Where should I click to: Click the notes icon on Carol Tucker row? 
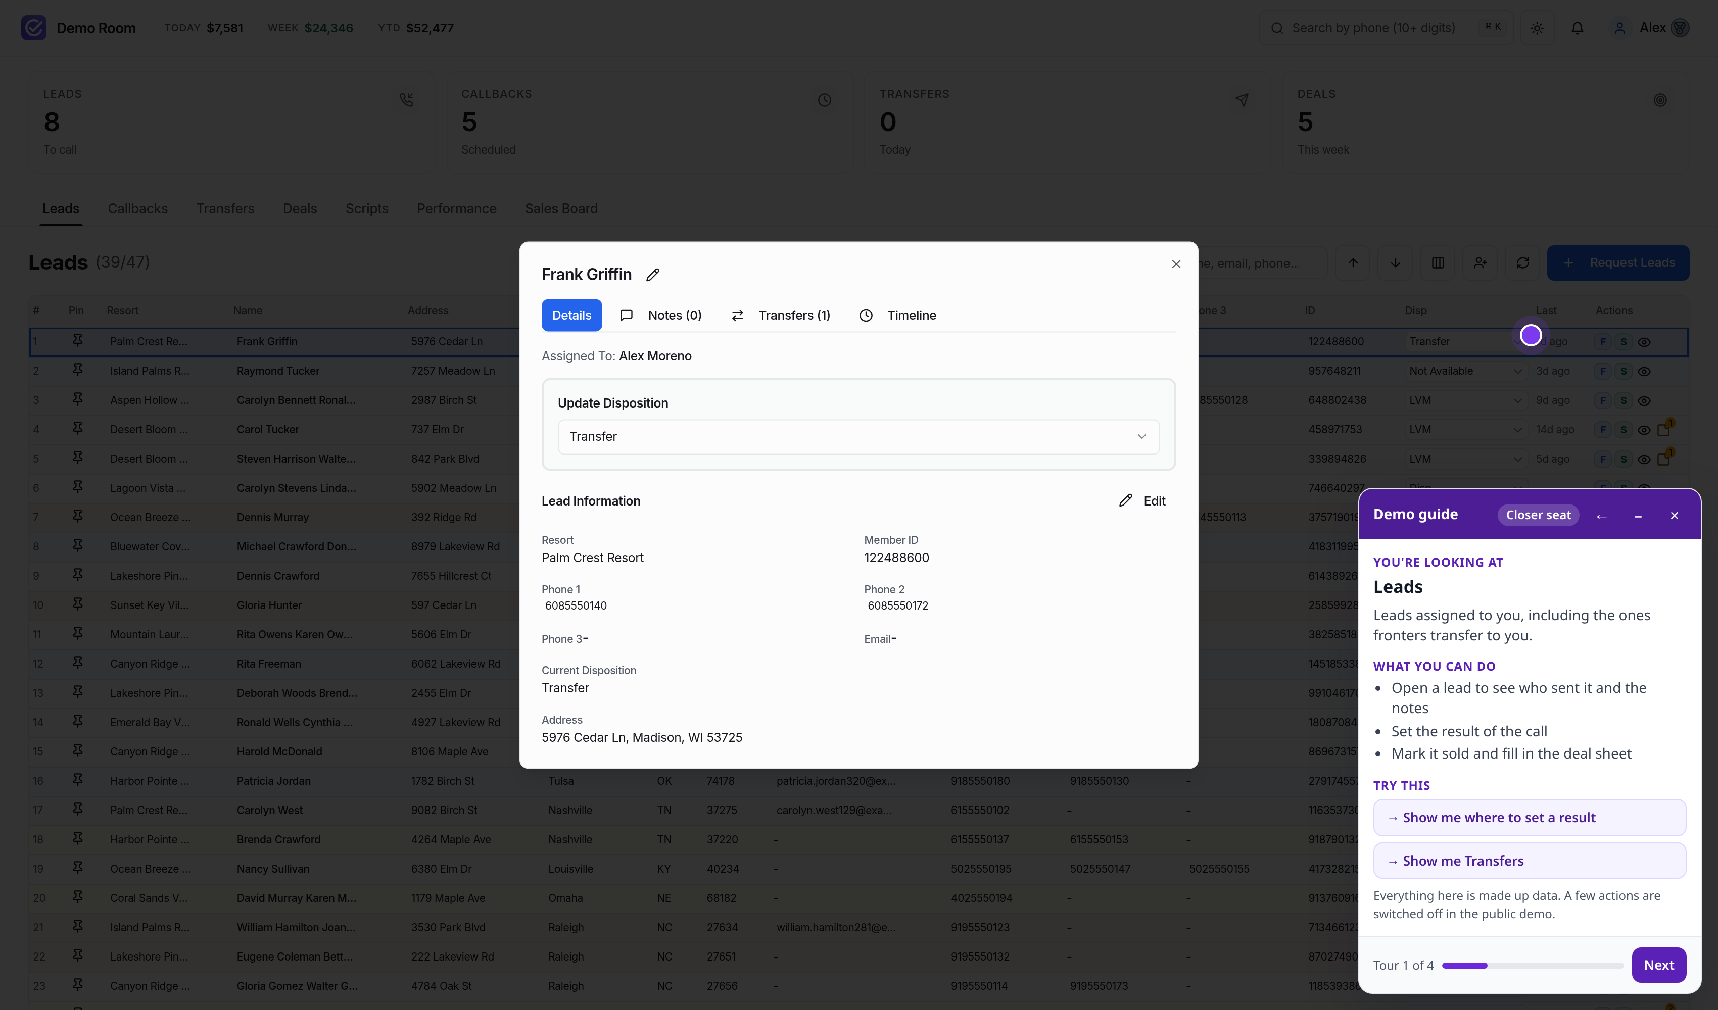click(1664, 429)
